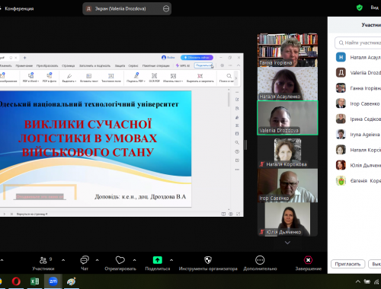Image resolution: width=381 pixels, height=289 pixels.
Task: Click Наталя Корсікова video thumbnail
Action: (287, 152)
